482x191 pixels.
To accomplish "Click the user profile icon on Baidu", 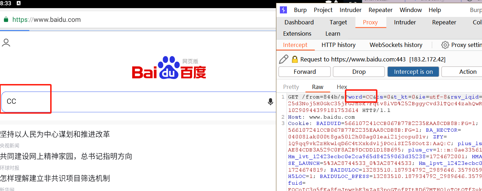I will click(x=6, y=43).
